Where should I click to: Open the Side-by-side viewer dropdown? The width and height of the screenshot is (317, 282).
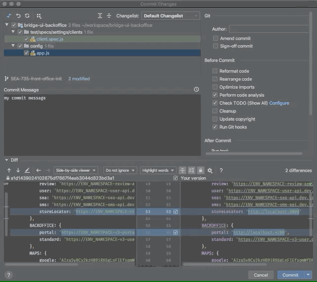pos(76,170)
